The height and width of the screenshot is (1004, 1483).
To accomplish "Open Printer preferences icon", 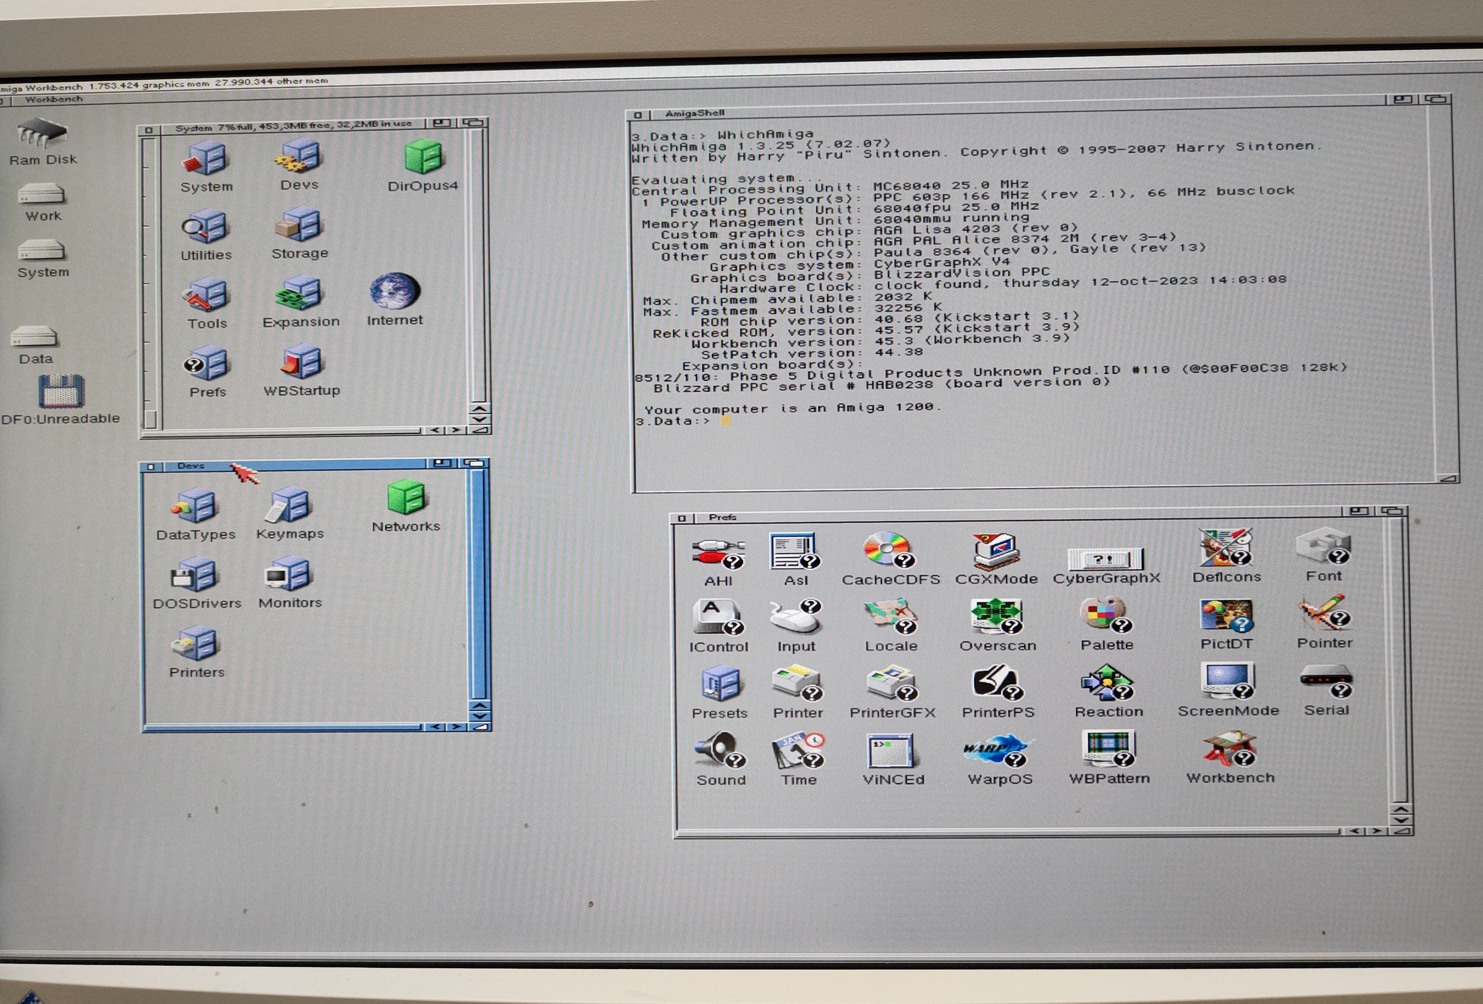I will (797, 683).
